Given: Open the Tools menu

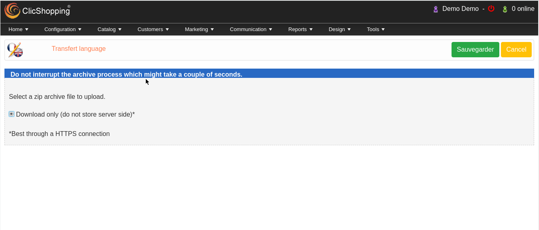Looking at the screenshot, I should tap(376, 29).
